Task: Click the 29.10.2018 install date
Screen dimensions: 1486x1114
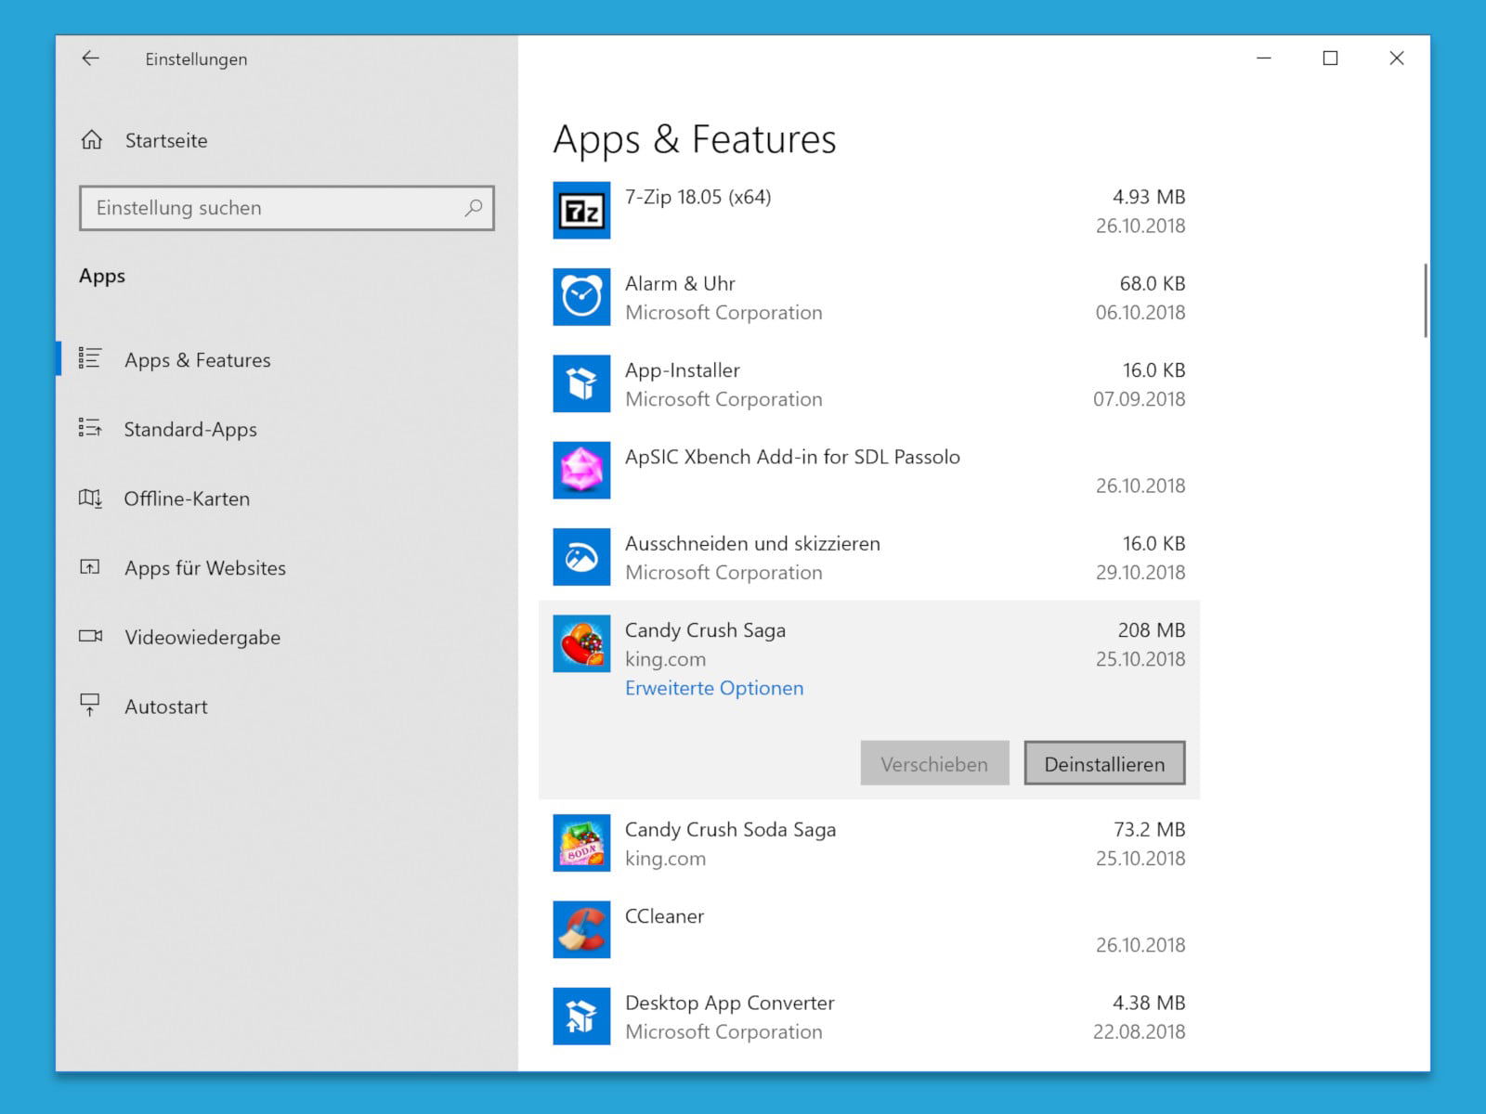Action: click(x=1141, y=573)
